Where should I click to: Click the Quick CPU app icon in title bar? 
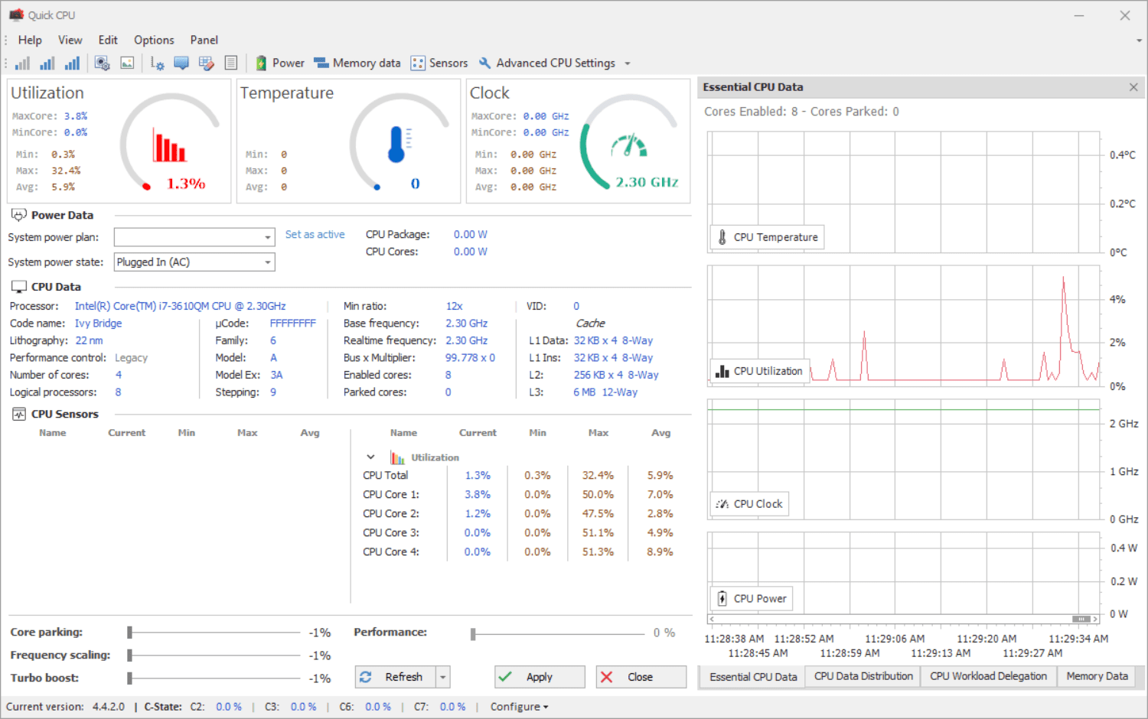pyautogui.click(x=16, y=15)
